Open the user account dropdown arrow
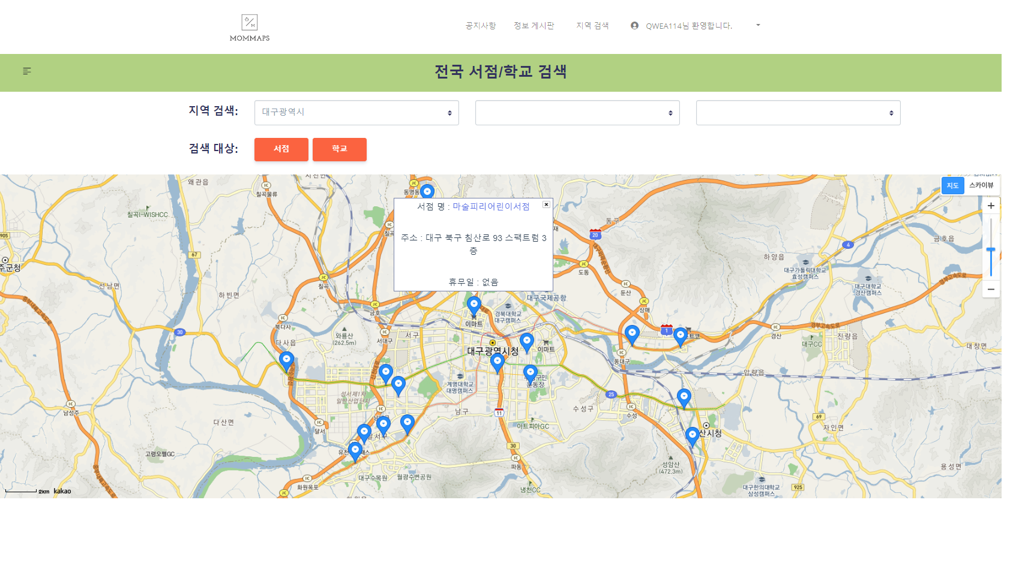 point(758,25)
